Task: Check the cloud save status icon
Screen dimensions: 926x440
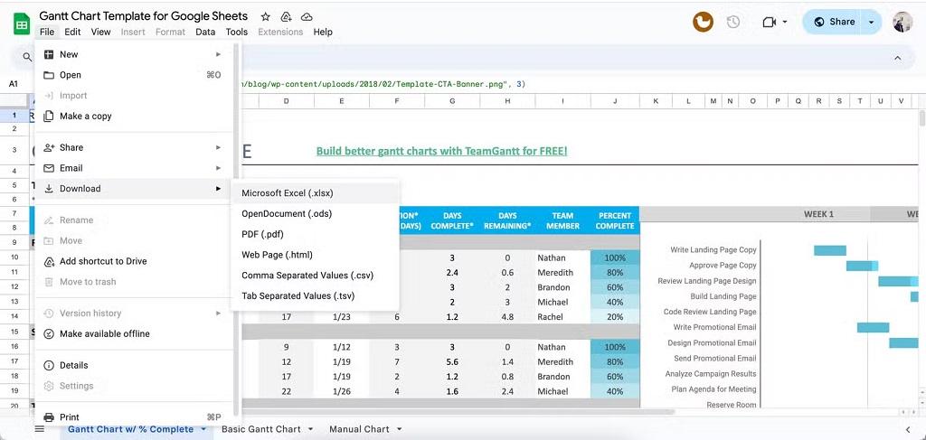Action: (307, 16)
